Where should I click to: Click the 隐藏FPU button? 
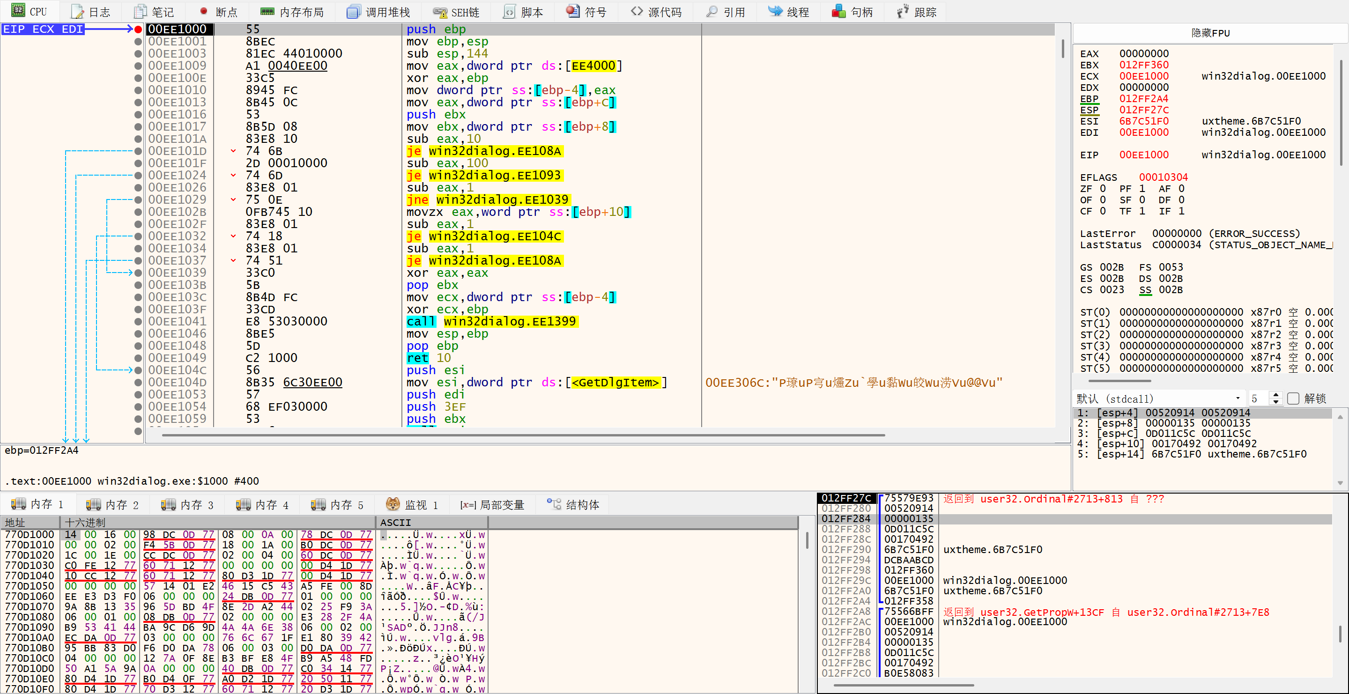[x=1210, y=33]
